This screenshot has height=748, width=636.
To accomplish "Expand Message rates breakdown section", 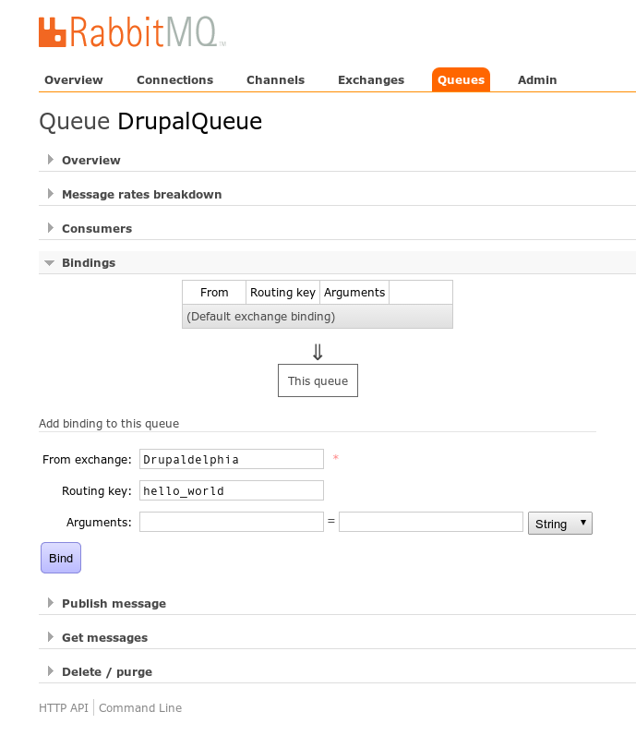I will pos(141,194).
